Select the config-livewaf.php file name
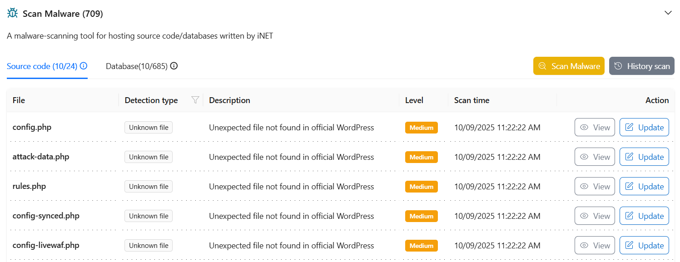 pos(46,245)
